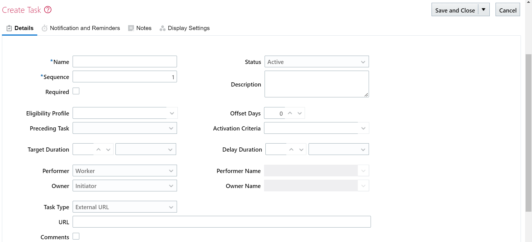Viewport: 532px width, 242px height.
Task: Expand the Preceding Task dropdown
Action: tap(125, 128)
